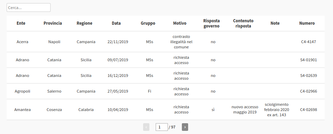Click number C4-02698

click(x=309, y=110)
